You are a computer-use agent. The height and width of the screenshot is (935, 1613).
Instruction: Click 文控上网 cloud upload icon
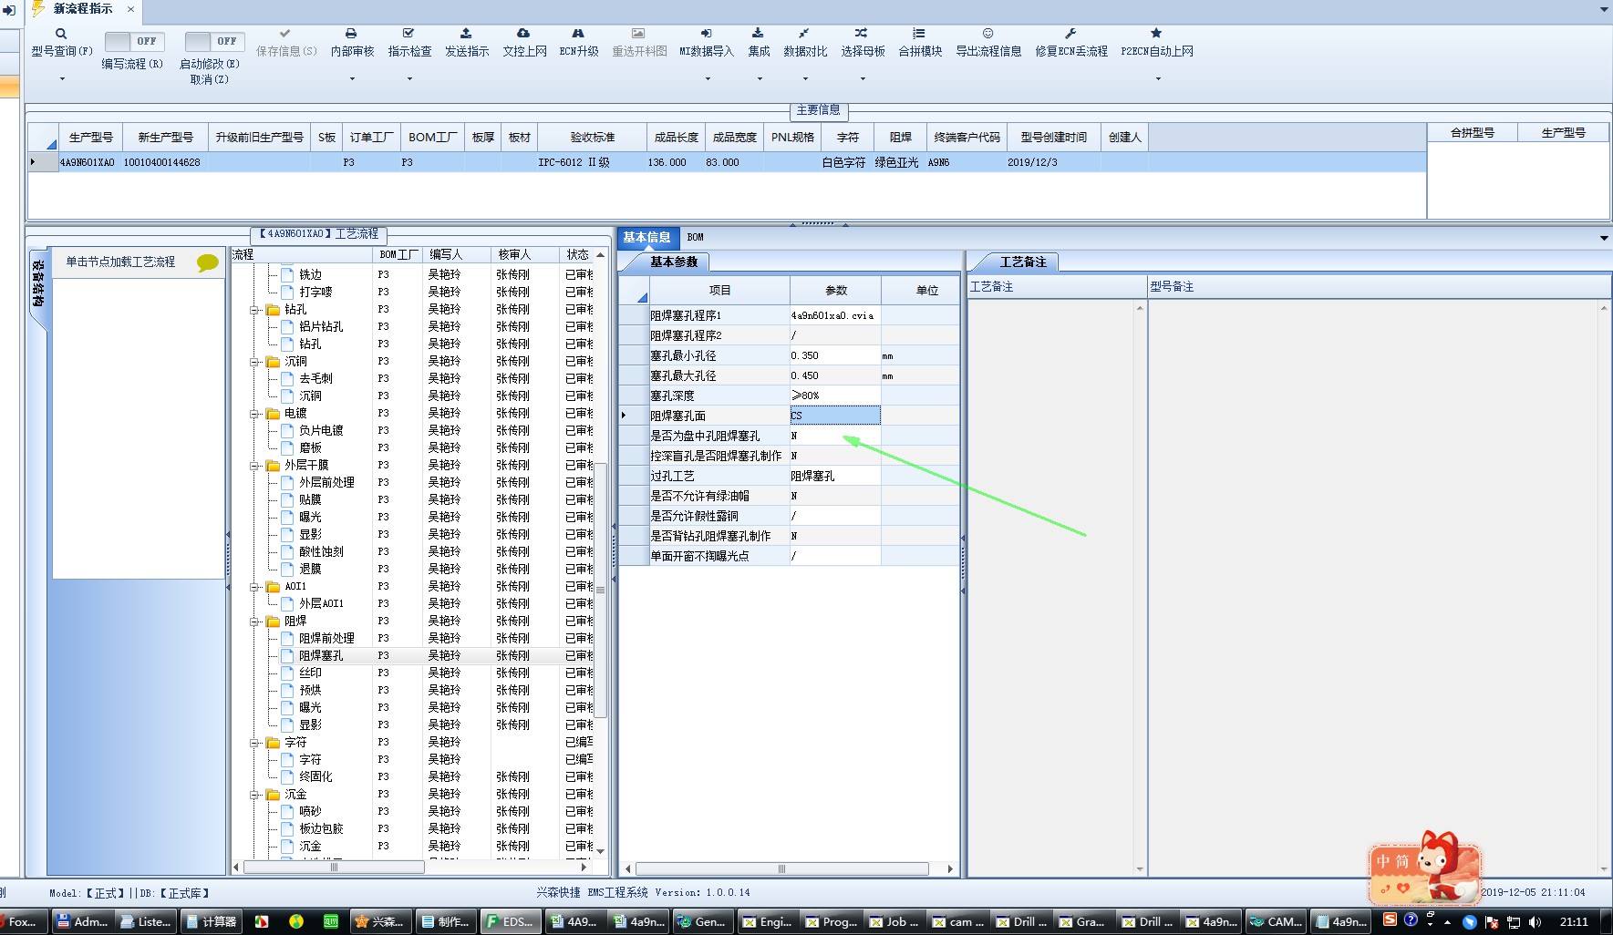click(x=523, y=34)
